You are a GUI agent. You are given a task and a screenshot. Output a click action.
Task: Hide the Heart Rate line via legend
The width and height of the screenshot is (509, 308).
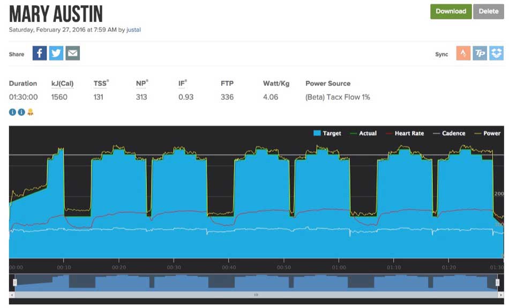(405, 133)
